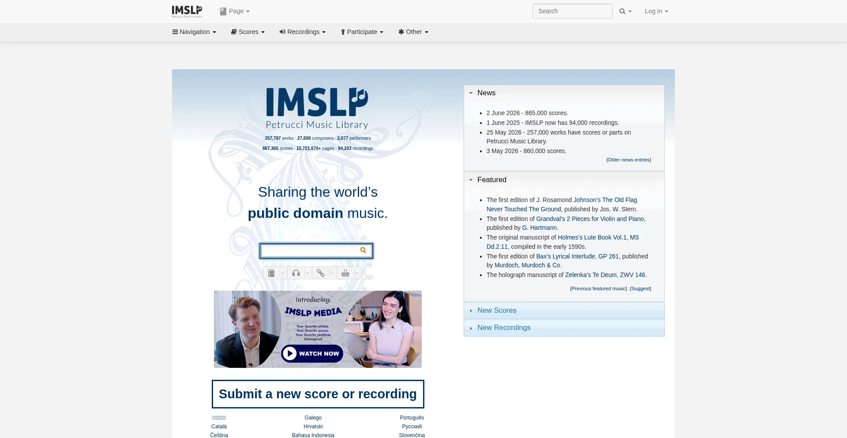Open the dropdown arrow beside the headphones icon

[307, 273]
